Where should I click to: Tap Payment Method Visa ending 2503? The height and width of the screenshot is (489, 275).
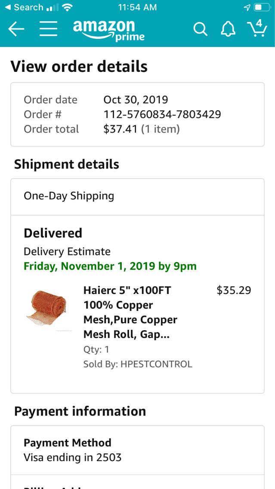pyautogui.click(x=72, y=450)
